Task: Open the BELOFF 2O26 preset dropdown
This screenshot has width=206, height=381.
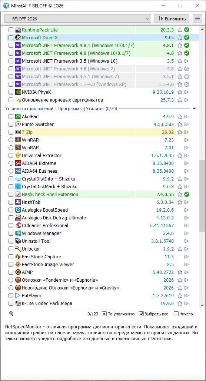Action: point(78,19)
